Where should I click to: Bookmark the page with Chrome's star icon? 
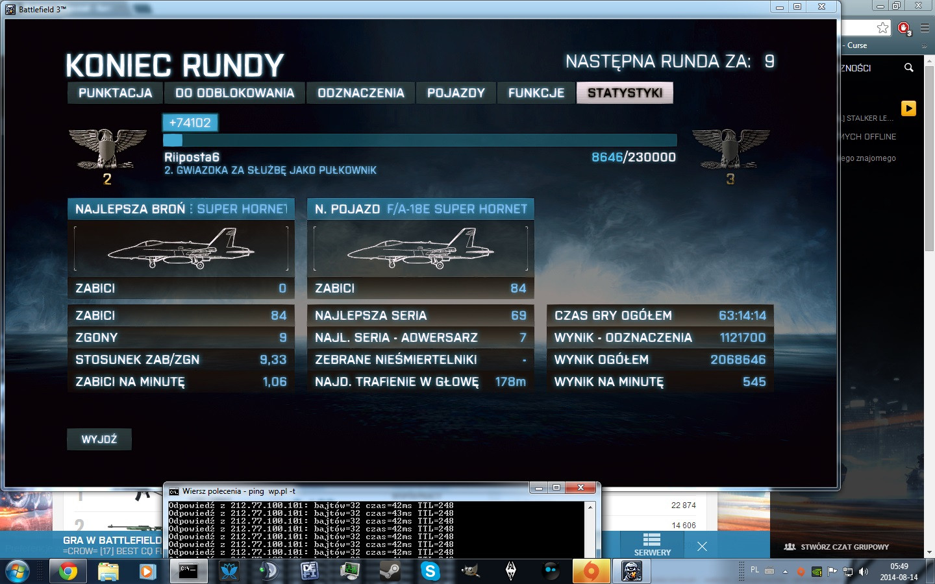click(882, 27)
